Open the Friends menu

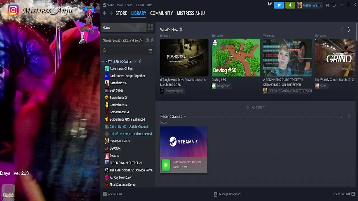[x=129, y=5]
